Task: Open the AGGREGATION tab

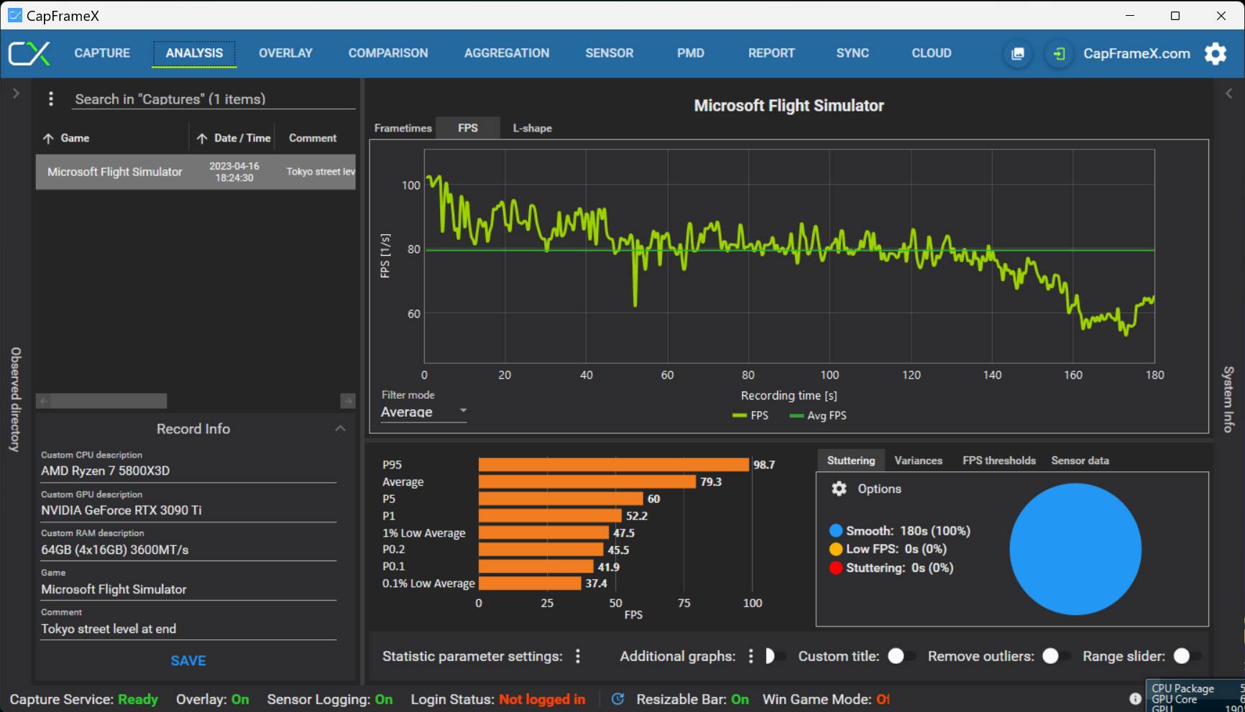Action: [507, 53]
